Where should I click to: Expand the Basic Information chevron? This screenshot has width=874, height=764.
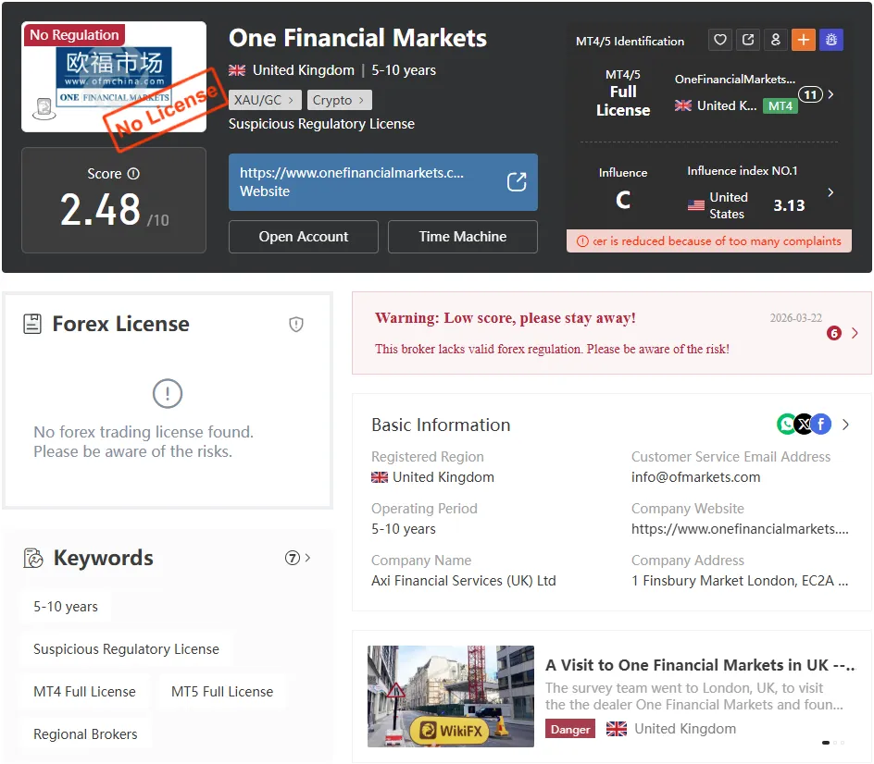pyautogui.click(x=845, y=425)
